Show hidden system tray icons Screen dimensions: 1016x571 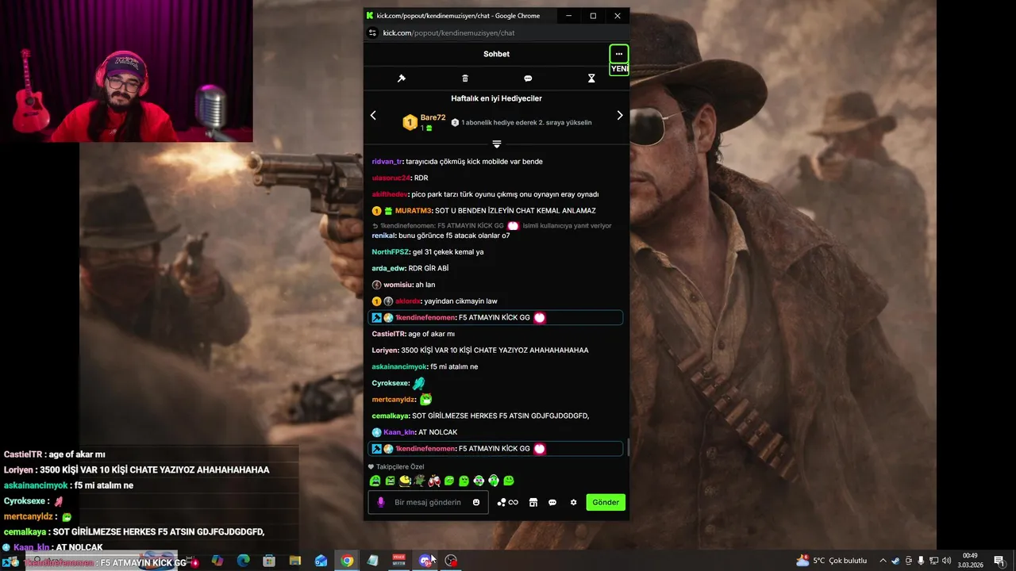coord(883,561)
